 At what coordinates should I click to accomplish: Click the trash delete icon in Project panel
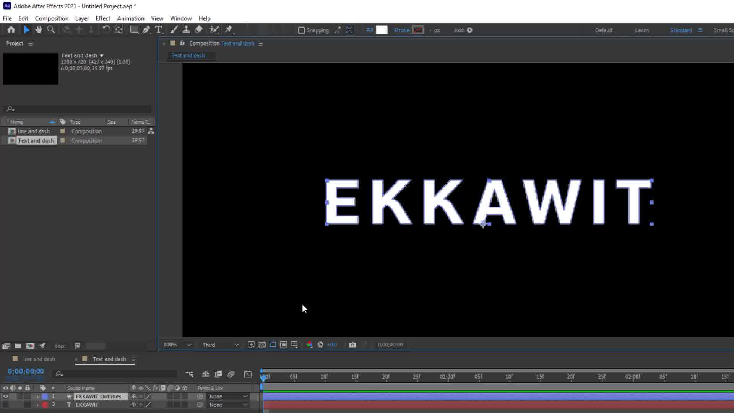tap(78, 346)
